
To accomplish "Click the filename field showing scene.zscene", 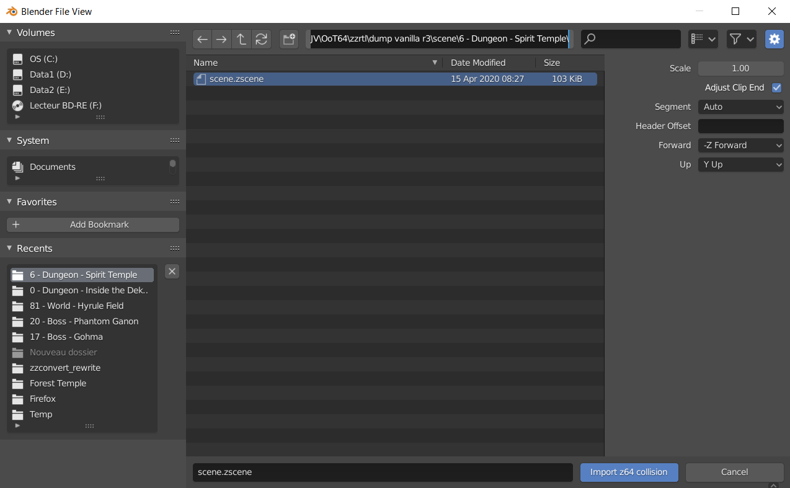I will point(383,472).
